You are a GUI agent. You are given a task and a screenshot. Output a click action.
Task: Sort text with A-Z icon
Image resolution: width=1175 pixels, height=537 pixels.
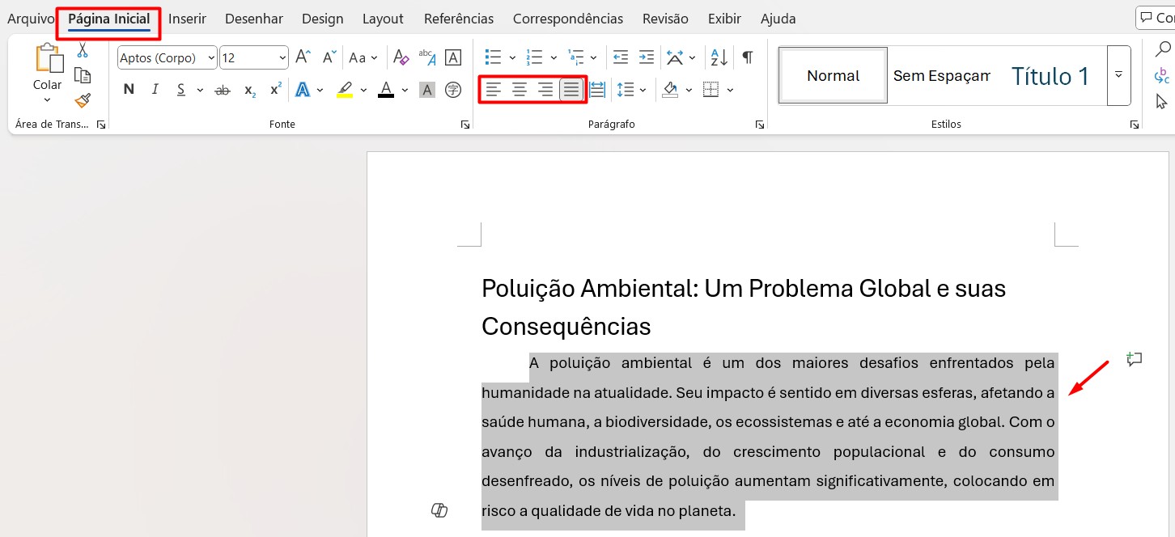point(719,57)
